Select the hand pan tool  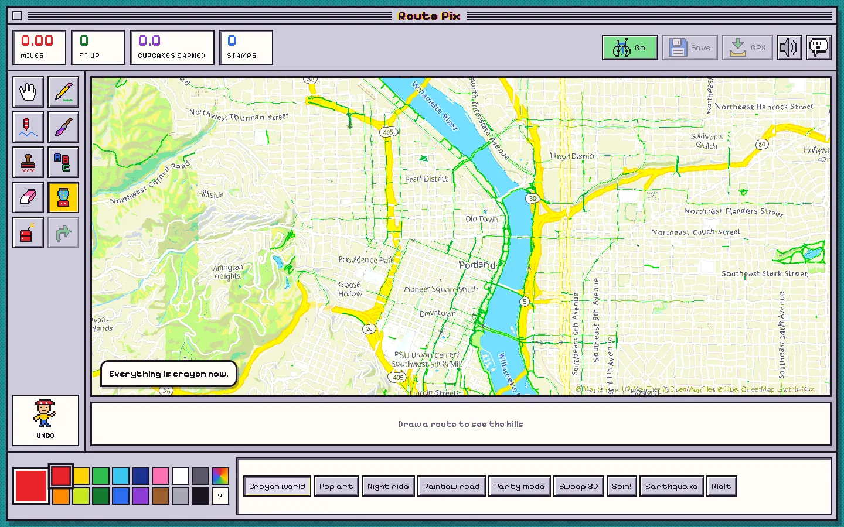click(x=28, y=92)
